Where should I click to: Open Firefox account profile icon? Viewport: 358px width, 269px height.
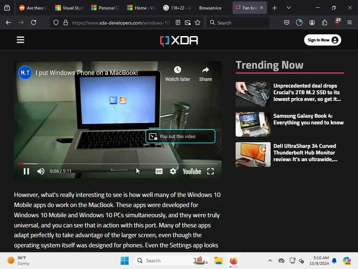(312, 22)
